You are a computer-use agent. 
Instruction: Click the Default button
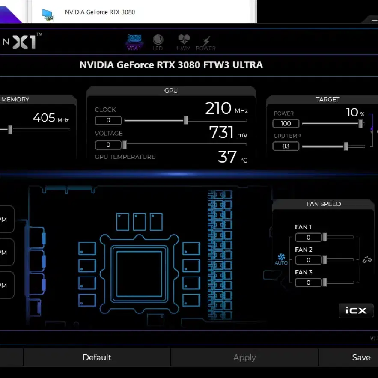(x=97, y=357)
